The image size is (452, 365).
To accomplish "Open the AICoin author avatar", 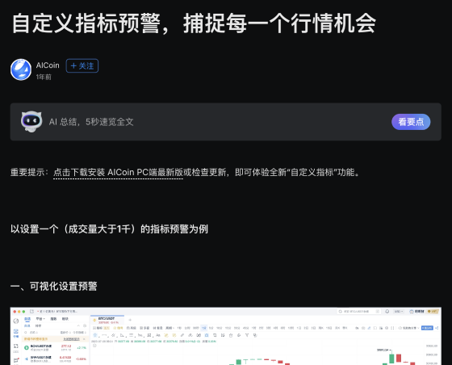I will [x=21, y=69].
